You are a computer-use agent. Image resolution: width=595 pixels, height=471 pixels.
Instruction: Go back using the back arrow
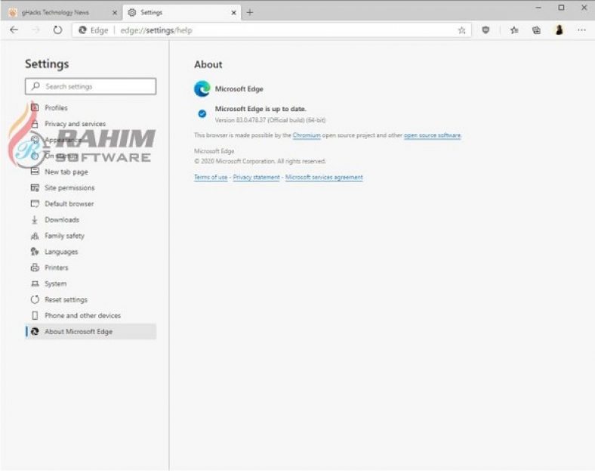click(14, 30)
